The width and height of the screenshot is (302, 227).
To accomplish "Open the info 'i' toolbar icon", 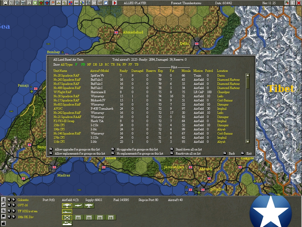I will tap(29, 3).
